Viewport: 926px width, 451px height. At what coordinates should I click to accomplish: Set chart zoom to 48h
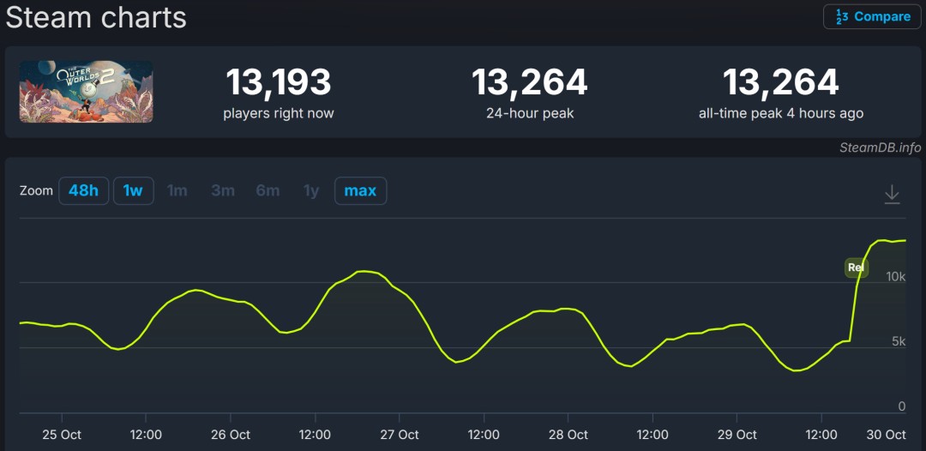[x=83, y=190]
